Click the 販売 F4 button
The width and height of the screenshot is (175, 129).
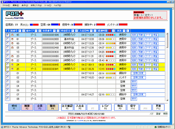(53, 107)
